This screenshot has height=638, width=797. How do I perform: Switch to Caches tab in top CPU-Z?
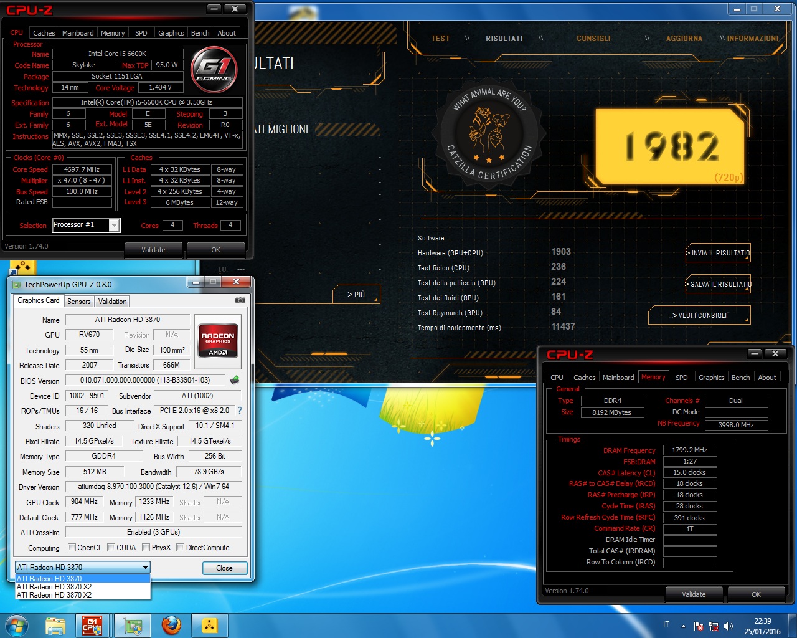pyautogui.click(x=44, y=33)
